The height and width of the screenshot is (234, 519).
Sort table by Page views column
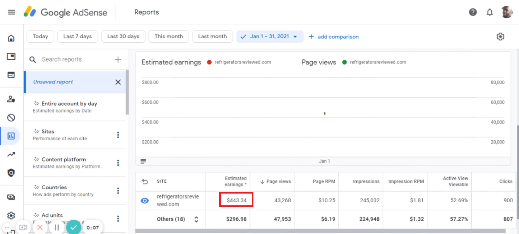click(276, 181)
